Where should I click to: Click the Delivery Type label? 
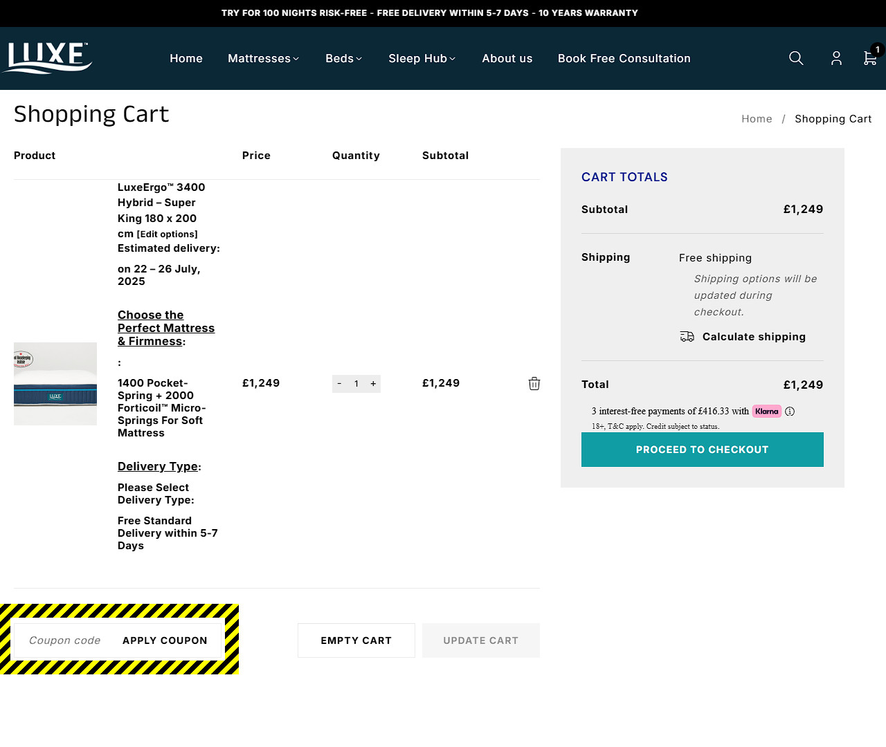pyautogui.click(x=158, y=466)
